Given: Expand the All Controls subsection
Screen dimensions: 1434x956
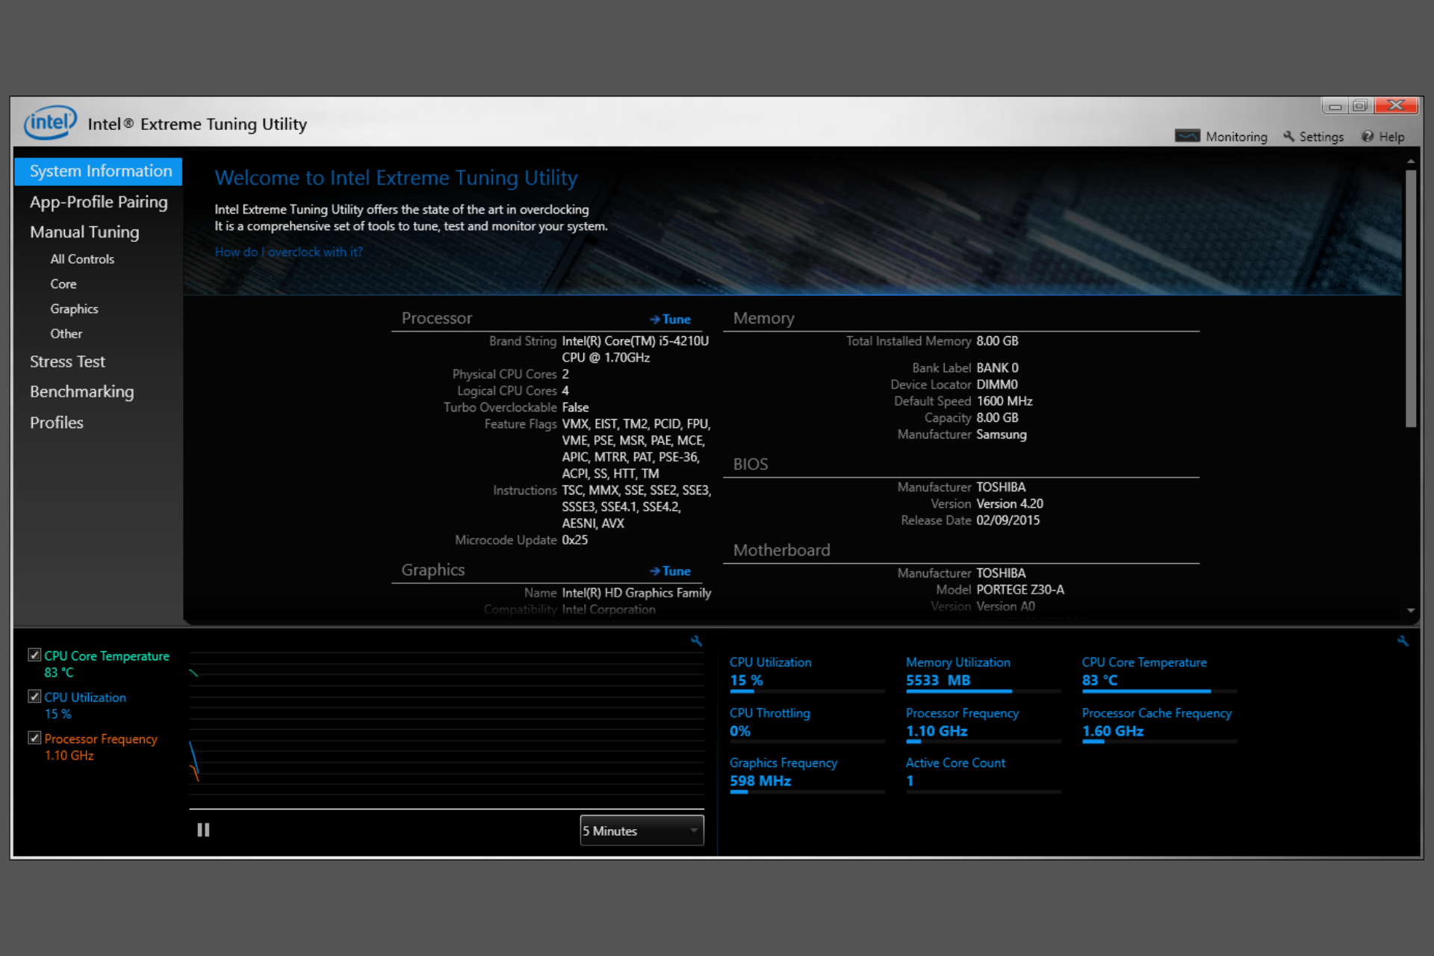Looking at the screenshot, I should pyautogui.click(x=82, y=259).
